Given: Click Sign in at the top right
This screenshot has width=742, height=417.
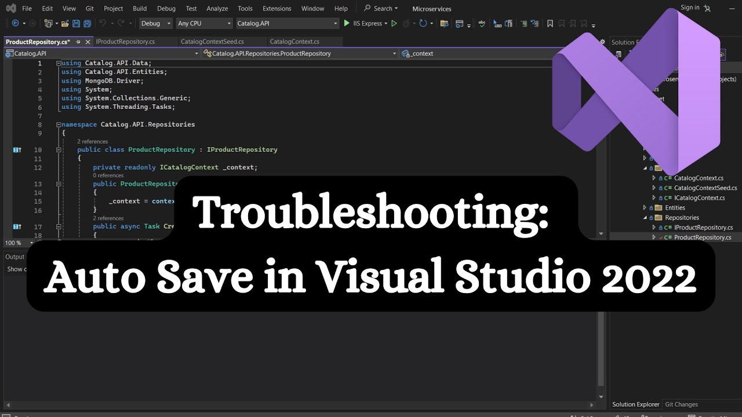Looking at the screenshot, I should click(690, 8).
